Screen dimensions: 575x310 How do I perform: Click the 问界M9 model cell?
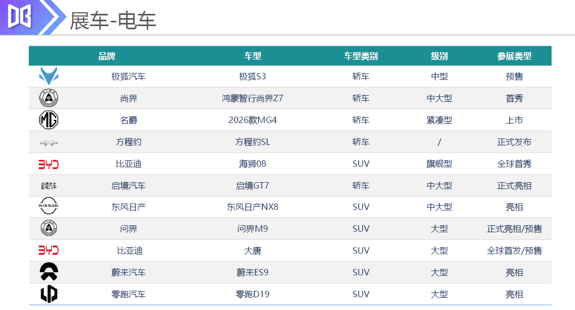tap(253, 229)
